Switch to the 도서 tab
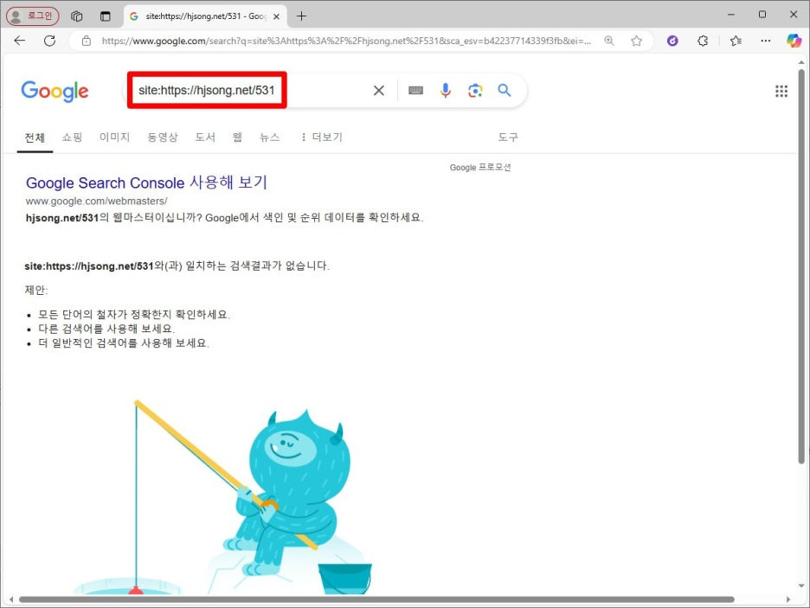This screenshot has width=810, height=608. pos(204,138)
